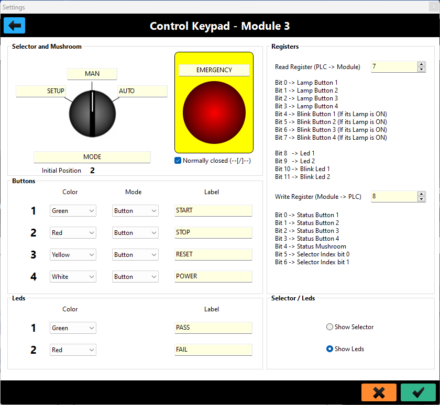The height and width of the screenshot is (405, 440).
Task: Click 'Bit 6 -> Selector Index bit 1' text
Action: [312, 262]
